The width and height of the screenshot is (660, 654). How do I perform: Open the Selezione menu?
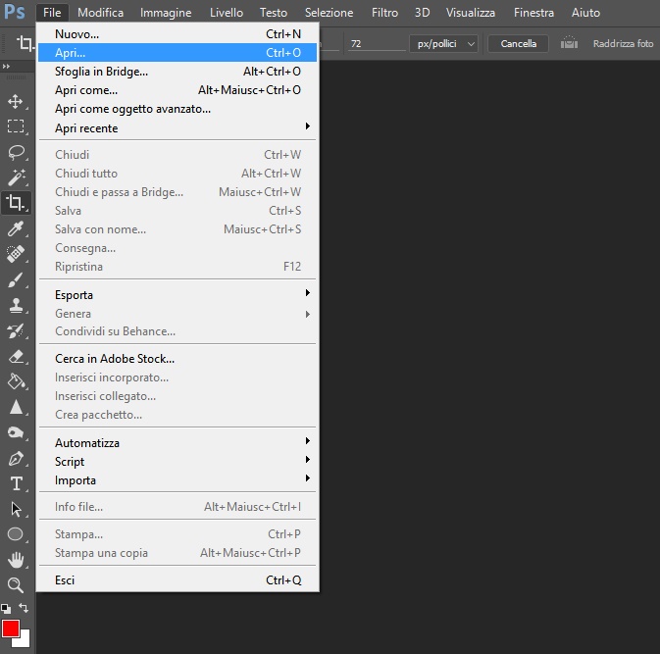pyautogui.click(x=329, y=13)
